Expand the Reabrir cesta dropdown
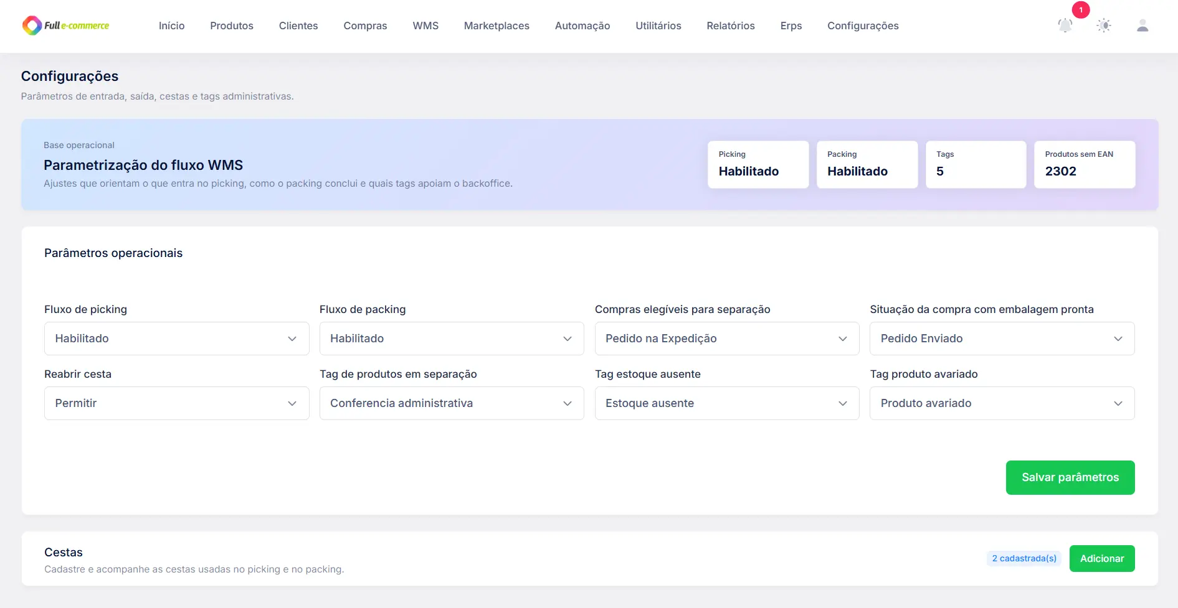The width and height of the screenshot is (1178, 608). 177,403
